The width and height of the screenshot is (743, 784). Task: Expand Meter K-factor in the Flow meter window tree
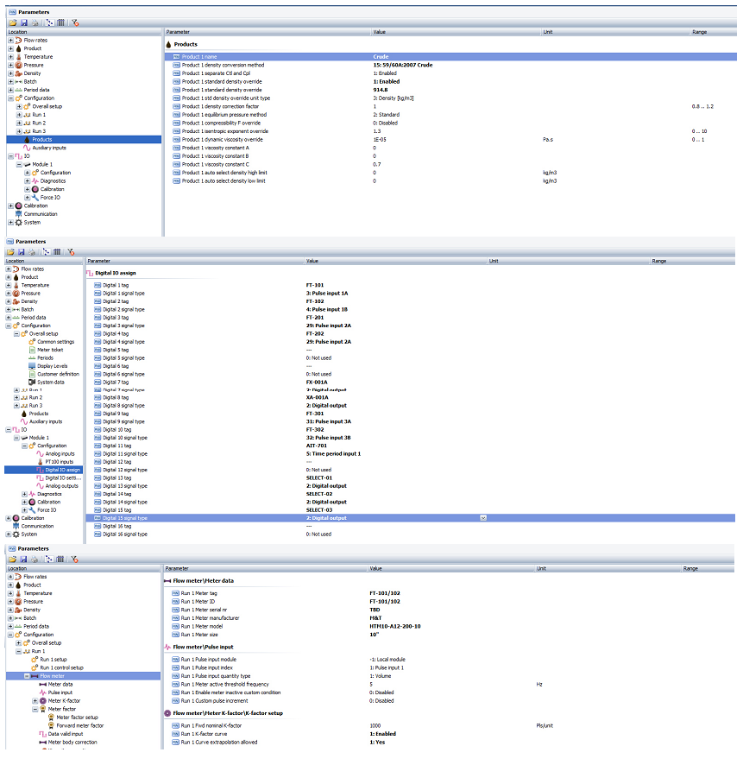[x=35, y=701]
